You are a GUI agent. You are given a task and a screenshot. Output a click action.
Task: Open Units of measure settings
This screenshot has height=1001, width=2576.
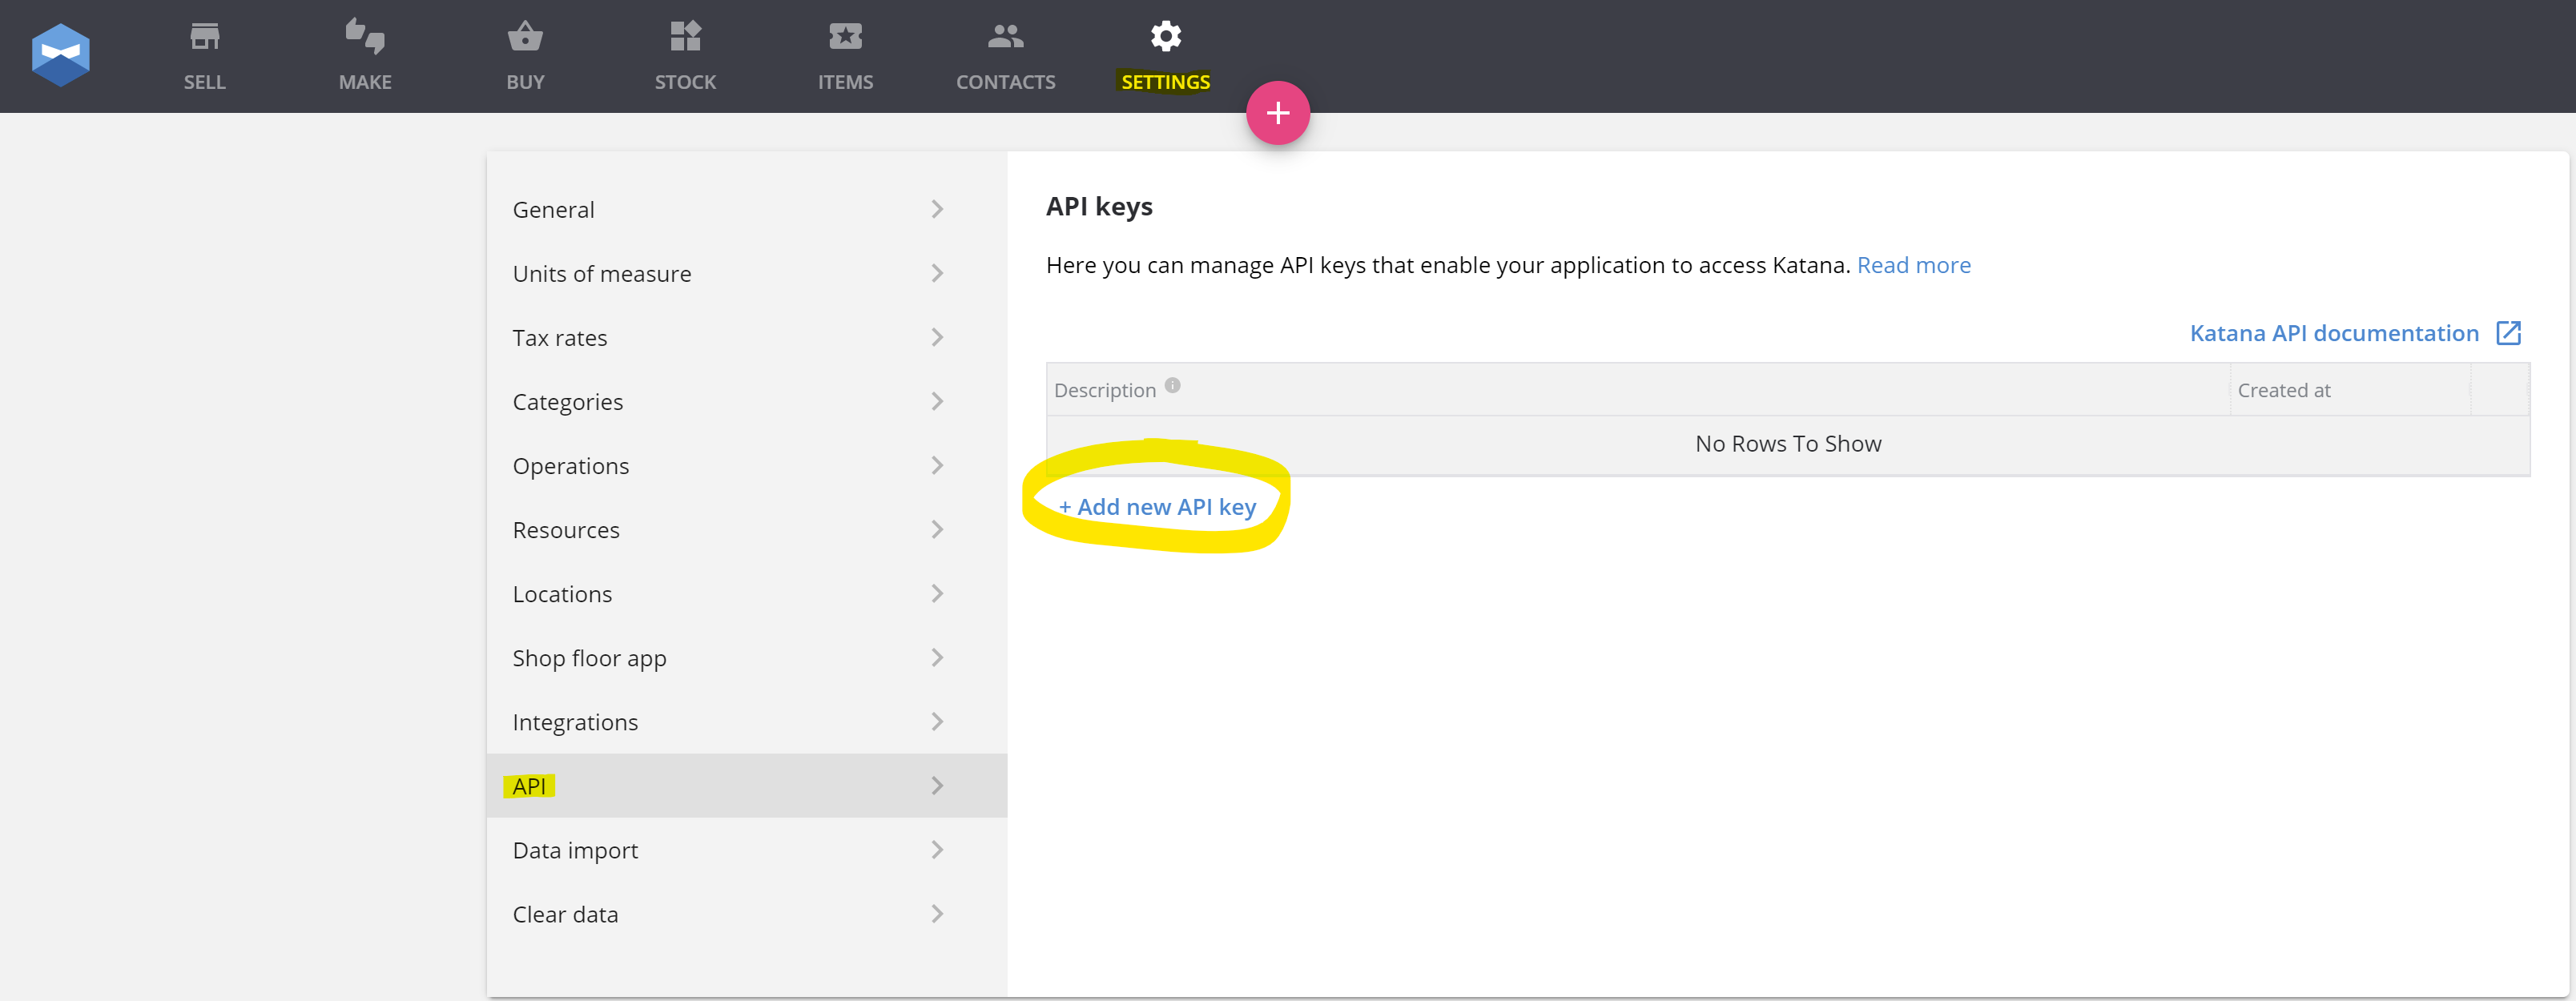(747, 273)
